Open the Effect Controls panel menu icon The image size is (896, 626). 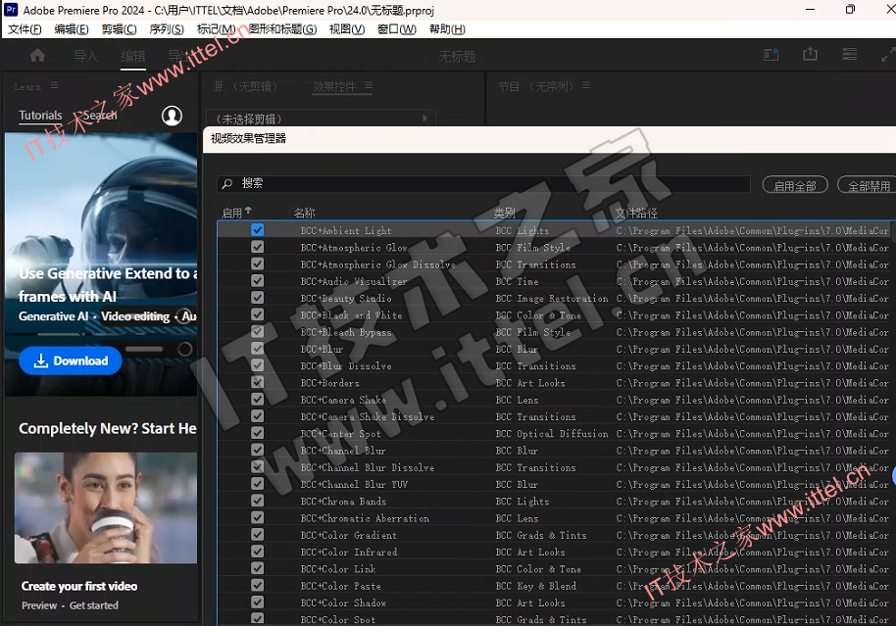click(x=369, y=85)
